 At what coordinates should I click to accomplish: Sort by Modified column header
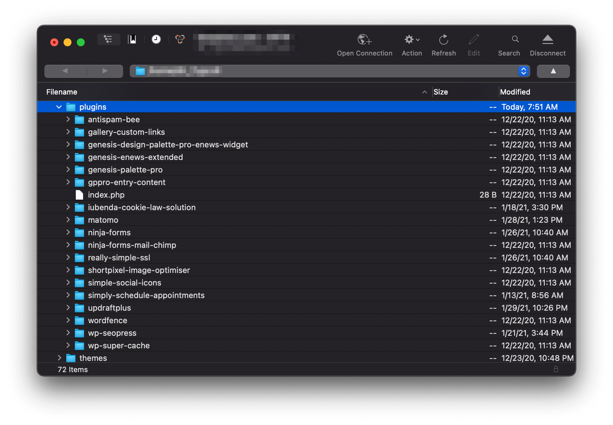click(515, 92)
